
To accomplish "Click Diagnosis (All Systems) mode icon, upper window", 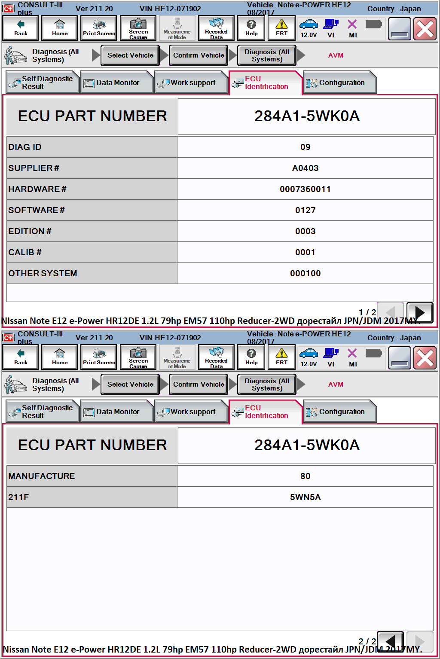I will point(15,56).
